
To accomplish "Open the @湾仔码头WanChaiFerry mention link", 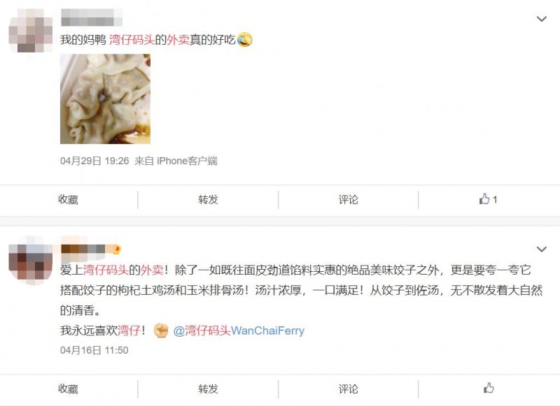I will pyautogui.click(x=239, y=331).
